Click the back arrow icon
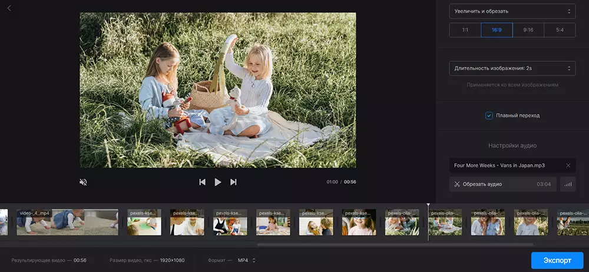589x272 pixels. (x=9, y=8)
